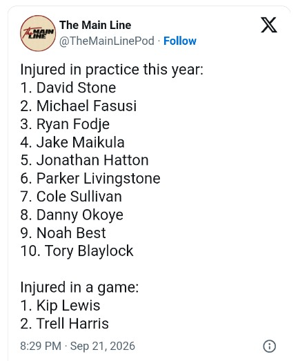Click the 'Injured in practice this year' heading
Image resolution: width=298 pixels, height=361 pixels.
pos(112,70)
